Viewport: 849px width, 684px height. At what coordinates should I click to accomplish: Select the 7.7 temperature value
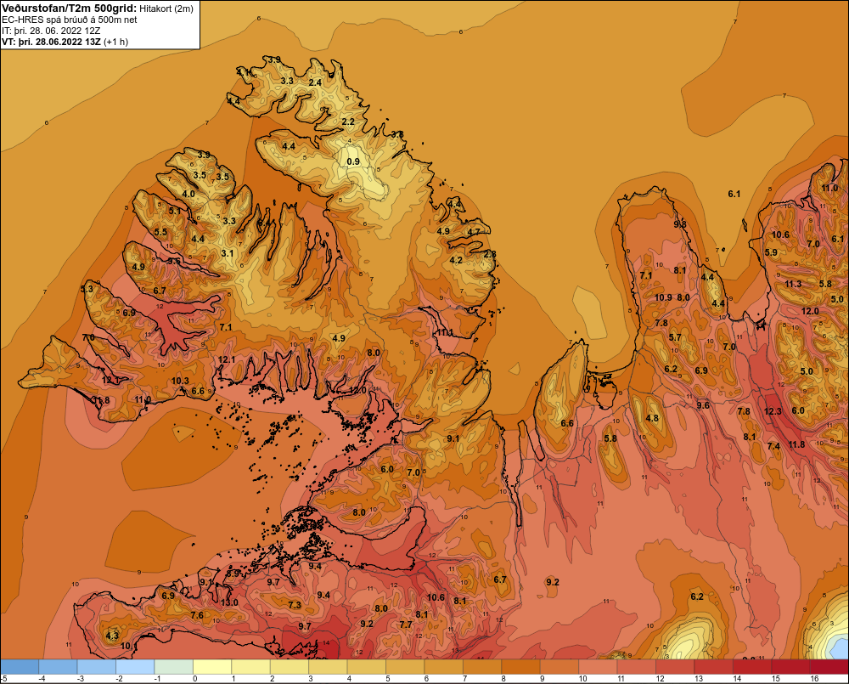coord(406,625)
